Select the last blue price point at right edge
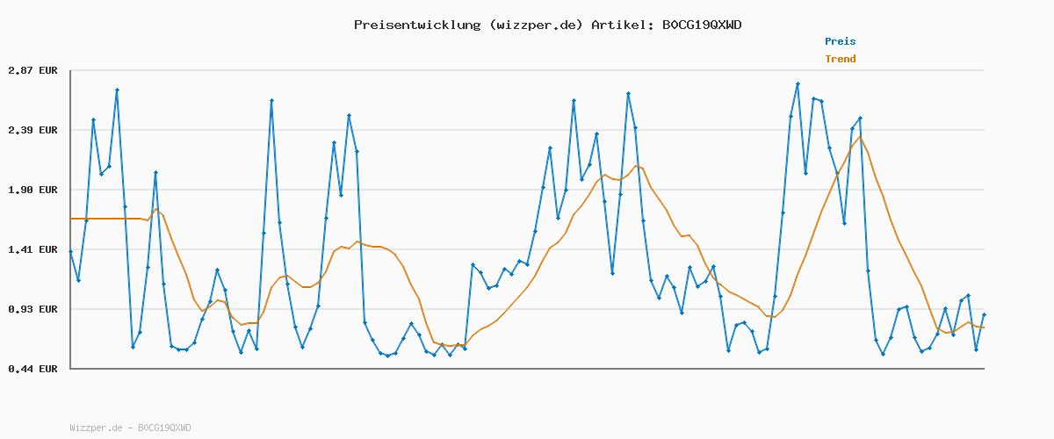 (984, 314)
